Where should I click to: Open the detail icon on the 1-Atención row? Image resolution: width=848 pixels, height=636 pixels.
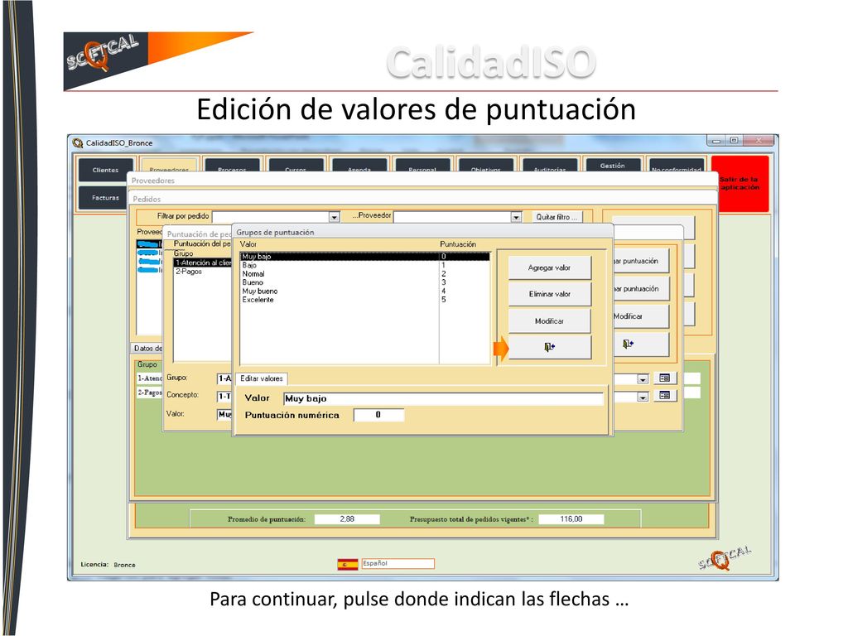665,378
